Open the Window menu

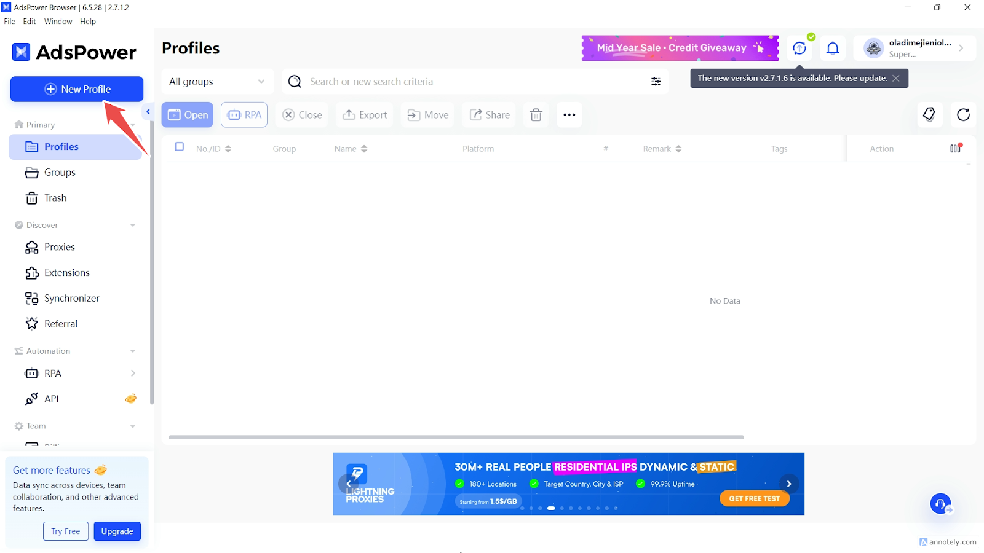click(58, 22)
